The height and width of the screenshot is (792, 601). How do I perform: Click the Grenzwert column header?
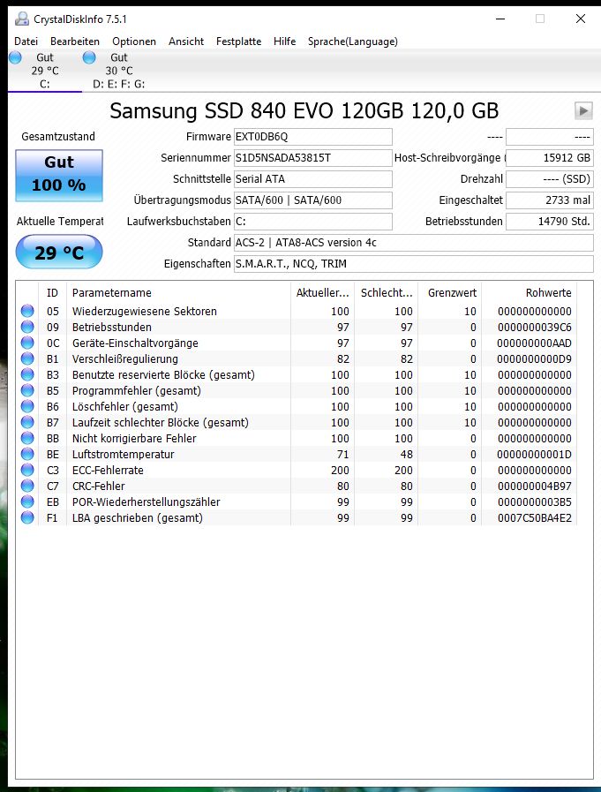(449, 293)
